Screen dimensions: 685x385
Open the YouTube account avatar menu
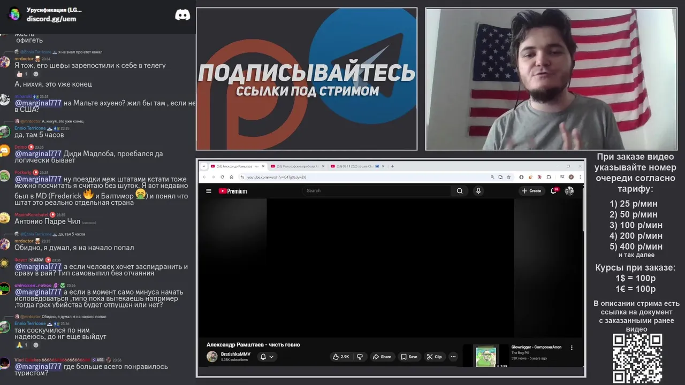pyautogui.click(x=569, y=191)
